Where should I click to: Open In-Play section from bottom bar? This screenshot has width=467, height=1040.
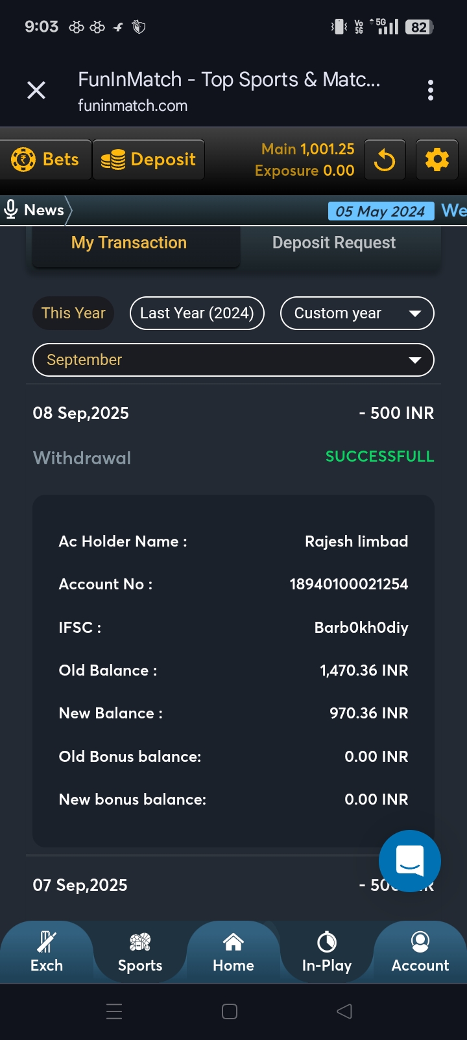(x=327, y=952)
